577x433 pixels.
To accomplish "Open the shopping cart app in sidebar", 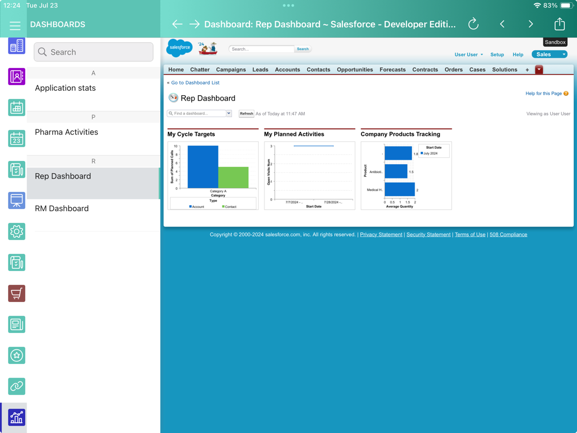I will [x=16, y=293].
